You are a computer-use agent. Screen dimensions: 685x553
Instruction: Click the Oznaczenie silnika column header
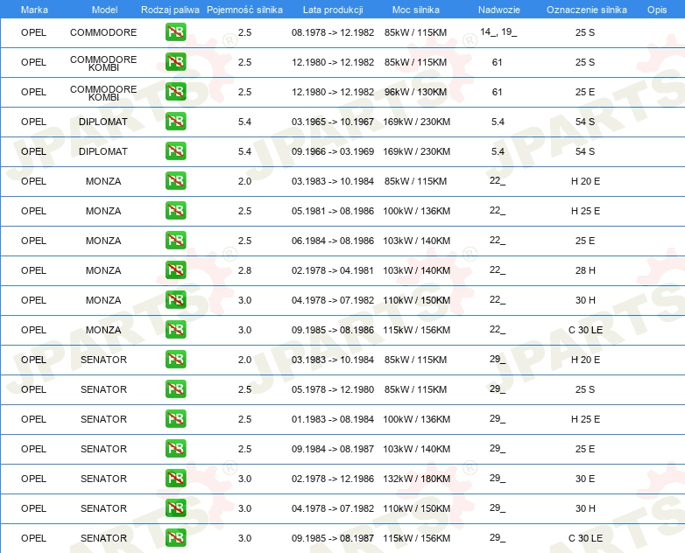(x=587, y=10)
